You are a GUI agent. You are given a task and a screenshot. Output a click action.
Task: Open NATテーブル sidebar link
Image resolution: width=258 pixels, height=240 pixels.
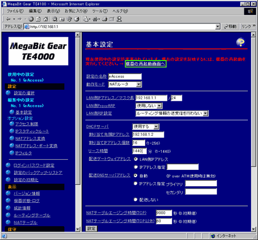26,222
